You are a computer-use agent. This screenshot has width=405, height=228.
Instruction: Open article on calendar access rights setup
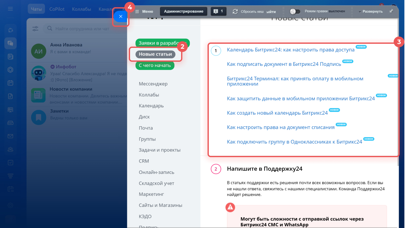click(x=291, y=50)
